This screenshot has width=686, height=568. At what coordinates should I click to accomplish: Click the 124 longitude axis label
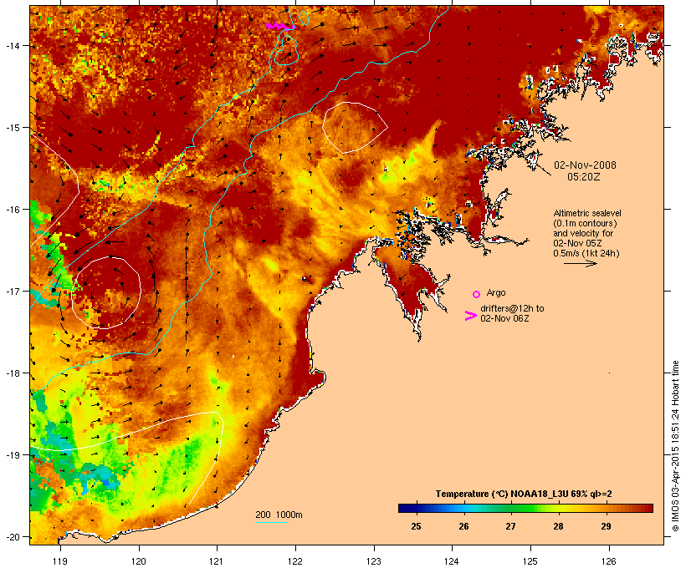[x=452, y=561]
